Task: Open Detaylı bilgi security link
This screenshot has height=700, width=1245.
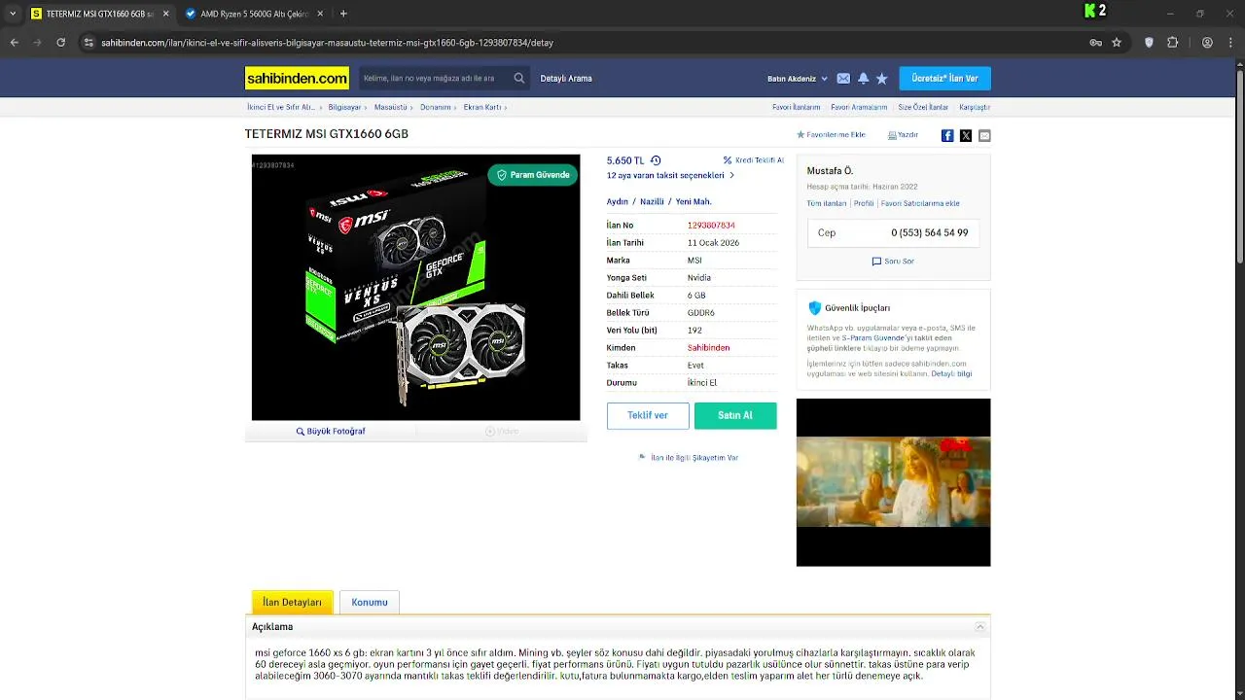Action: [951, 373]
